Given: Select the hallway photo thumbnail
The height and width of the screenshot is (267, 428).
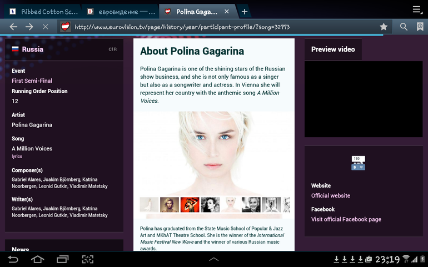Looking at the screenshot, I should tap(271, 205).
